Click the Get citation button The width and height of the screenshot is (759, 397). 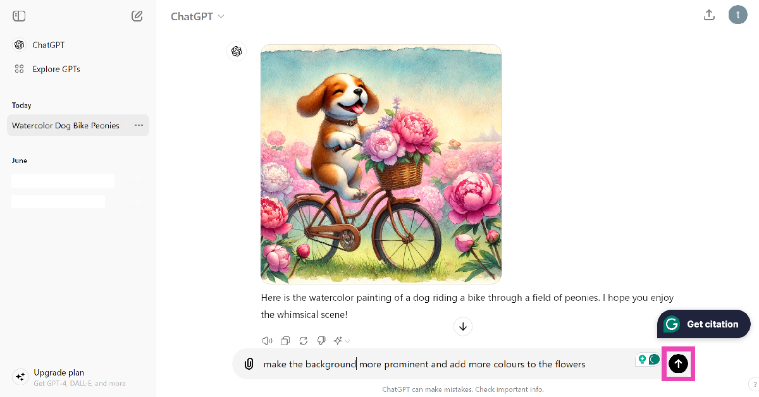pyautogui.click(x=704, y=324)
